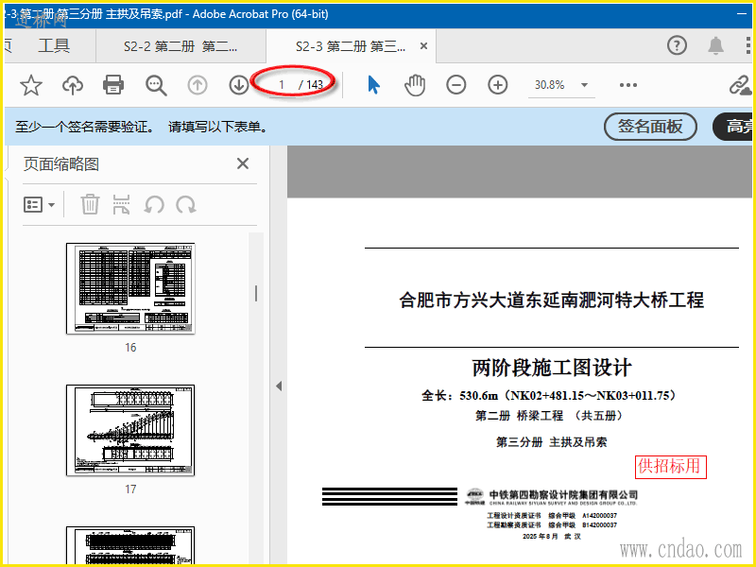Open thumbnail panel options menu
756x567 pixels.
[x=39, y=204]
